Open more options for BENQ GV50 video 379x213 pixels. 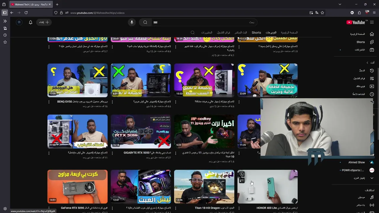tap(49, 102)
